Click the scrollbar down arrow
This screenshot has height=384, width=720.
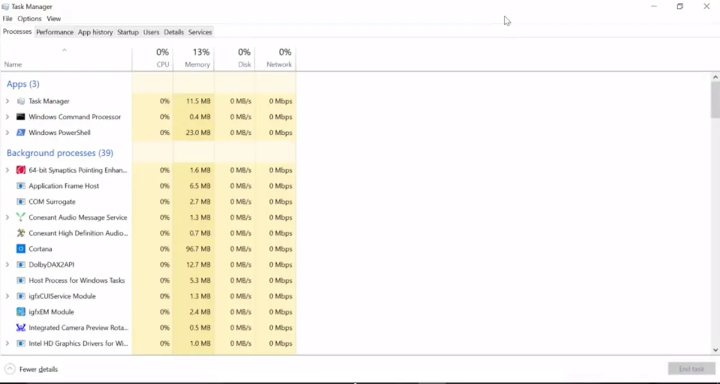tap(715, 350)
